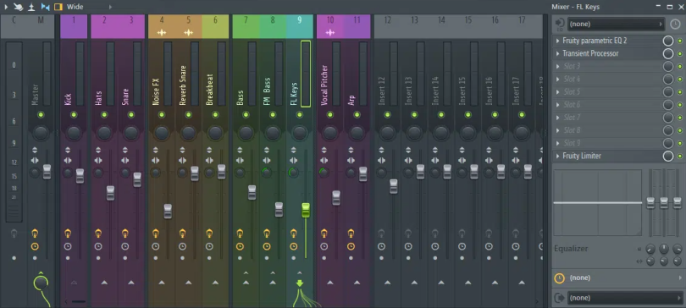Select track 11 Arp header tab
This screenshot has width=686, height=308.
tap(357, 26)
